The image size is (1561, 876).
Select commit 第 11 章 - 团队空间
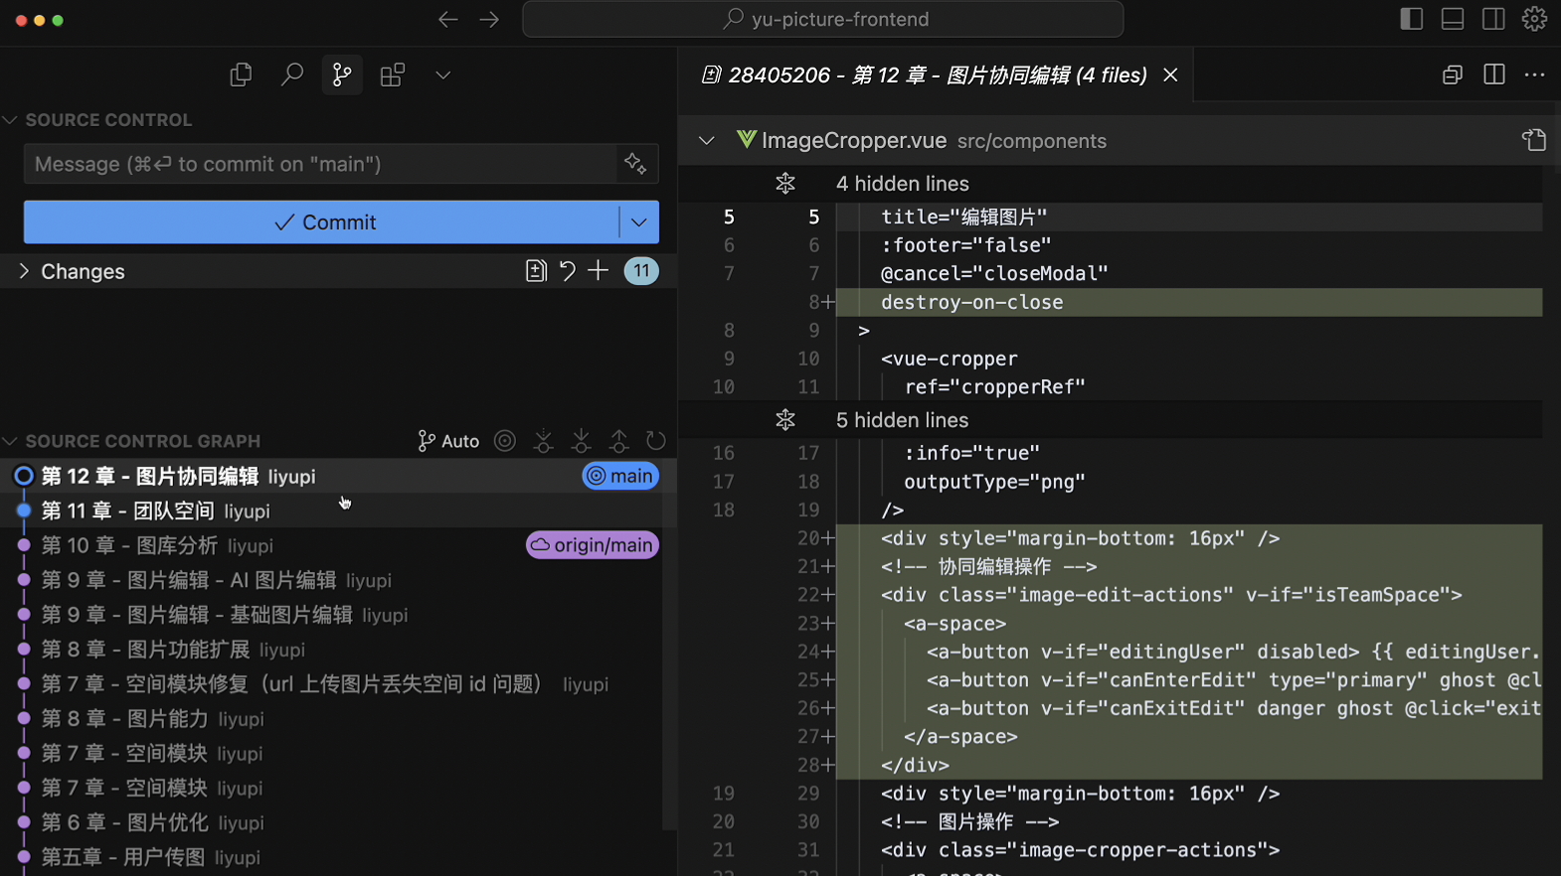point(338,511)
